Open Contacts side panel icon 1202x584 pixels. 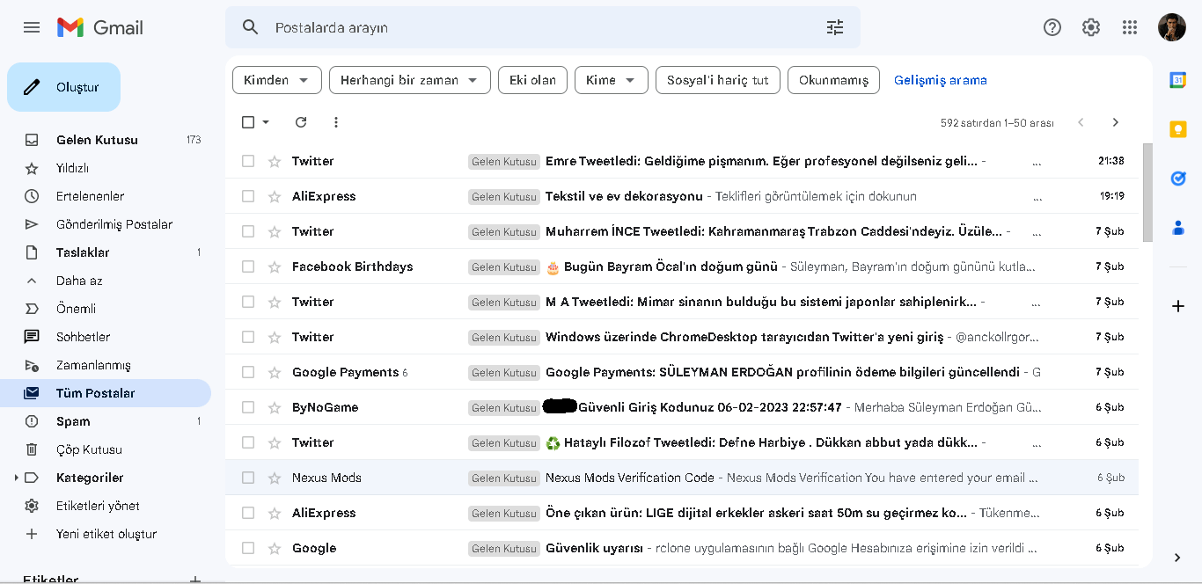1178,228
